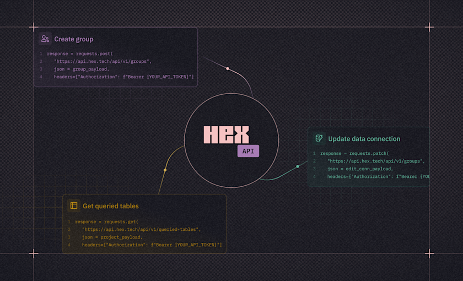Click the pink HEX logo
Screen dimensions: 463x281
point(226,135)
